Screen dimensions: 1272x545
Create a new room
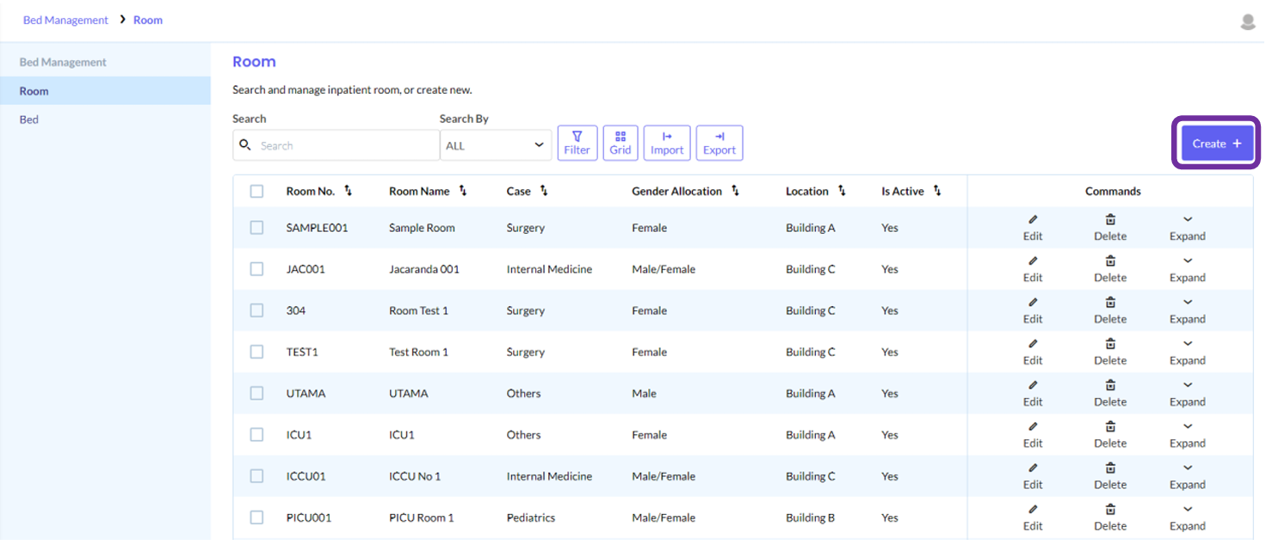click(x=1217, y=144)
